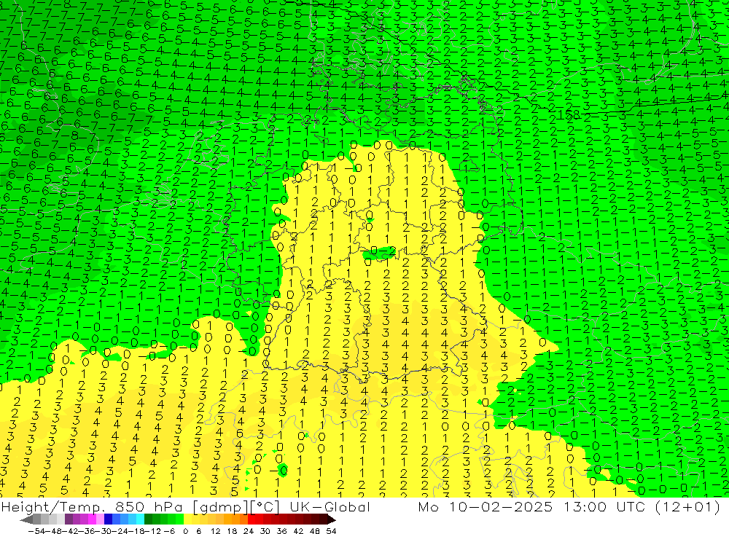
Task: Select the bright yellow legend swatch above 0
Action: [187, 519]
